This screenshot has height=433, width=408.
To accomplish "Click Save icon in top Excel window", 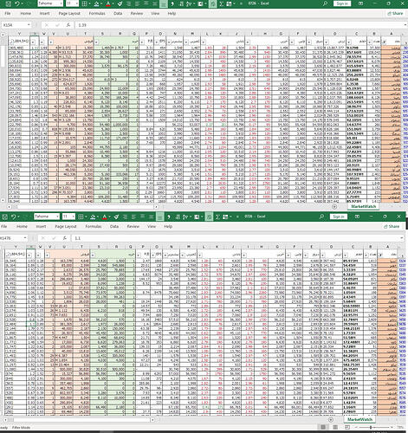I will (8, 3).
